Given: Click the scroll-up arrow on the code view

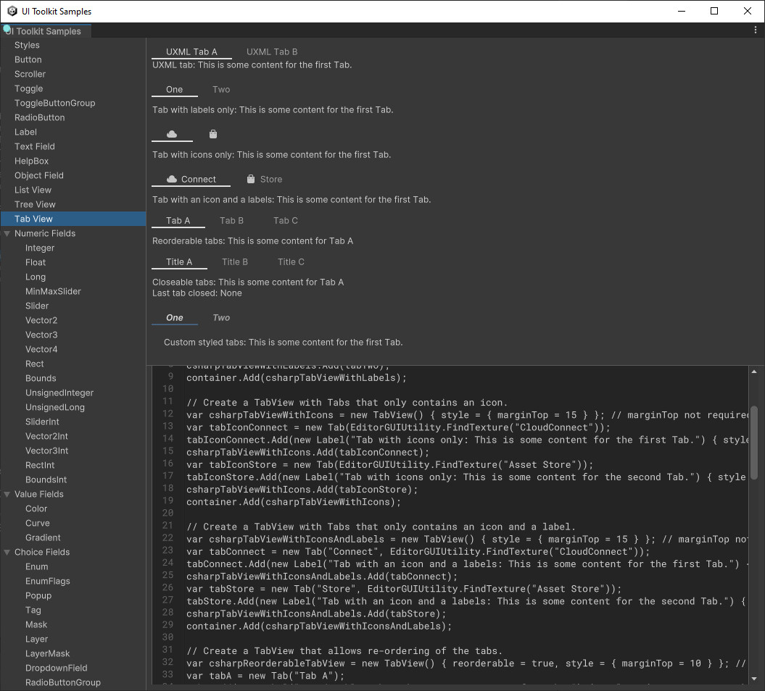Looking at the screenshot, I should coord(754,371).
